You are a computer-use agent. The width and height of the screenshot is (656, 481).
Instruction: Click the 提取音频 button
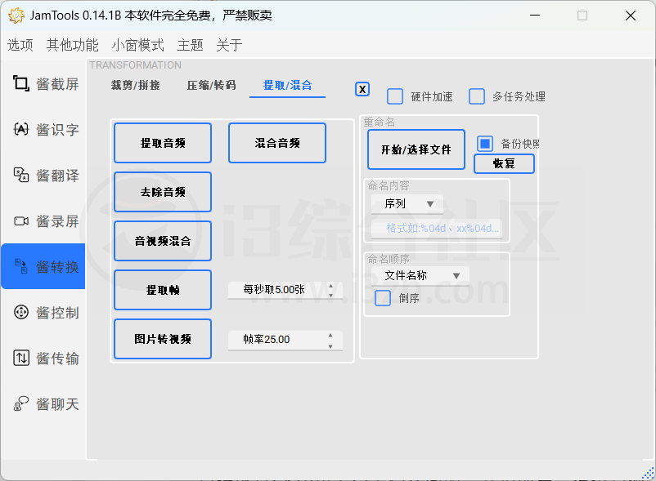coord(163,143)
